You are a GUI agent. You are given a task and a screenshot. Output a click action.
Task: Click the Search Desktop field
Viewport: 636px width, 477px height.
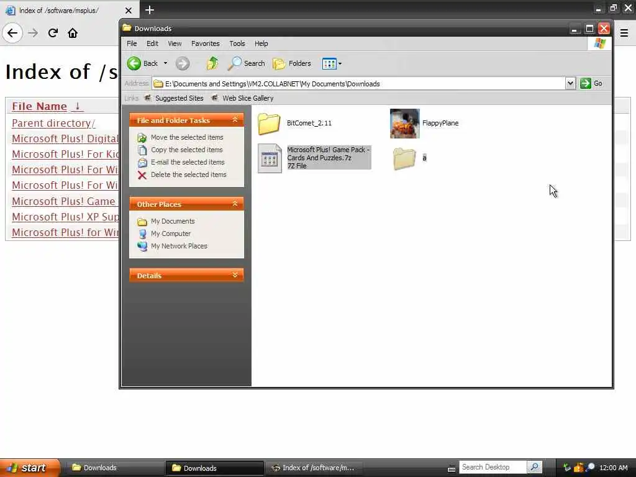[493, 467]
